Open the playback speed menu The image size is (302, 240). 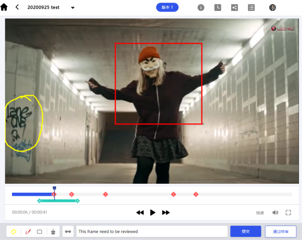(x=260, y=212)
